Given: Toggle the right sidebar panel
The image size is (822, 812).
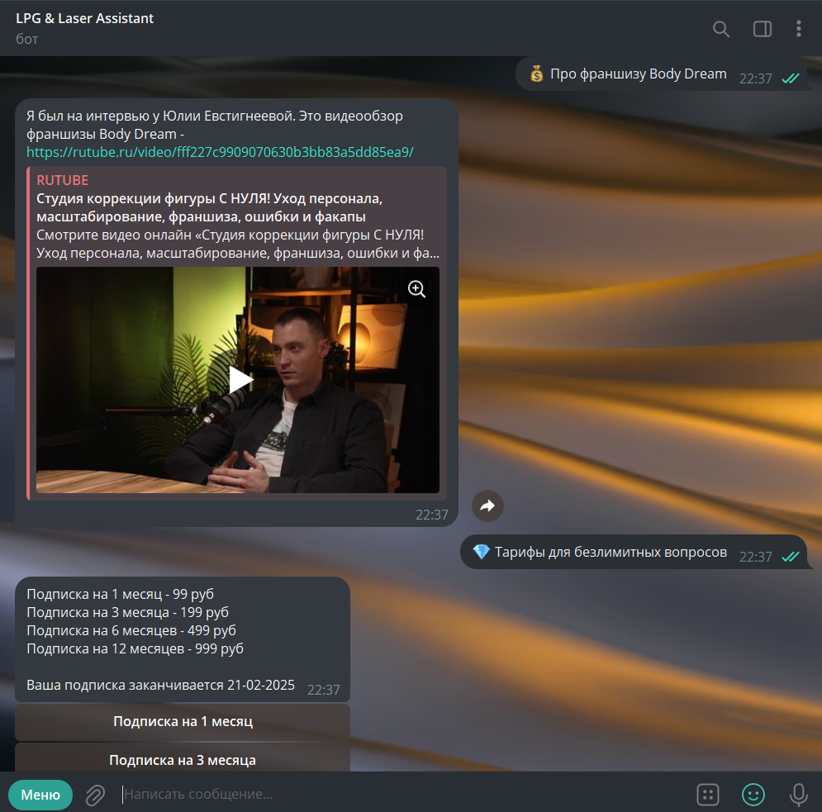Looking at the screenshot, I should 763,29.
